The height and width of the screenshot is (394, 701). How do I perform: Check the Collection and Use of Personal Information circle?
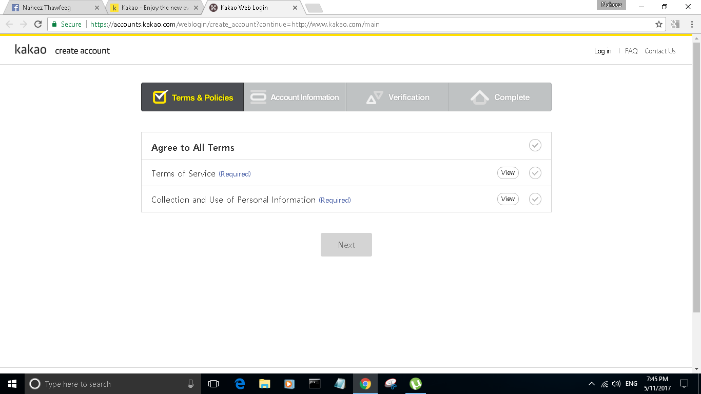coord(535,199)
